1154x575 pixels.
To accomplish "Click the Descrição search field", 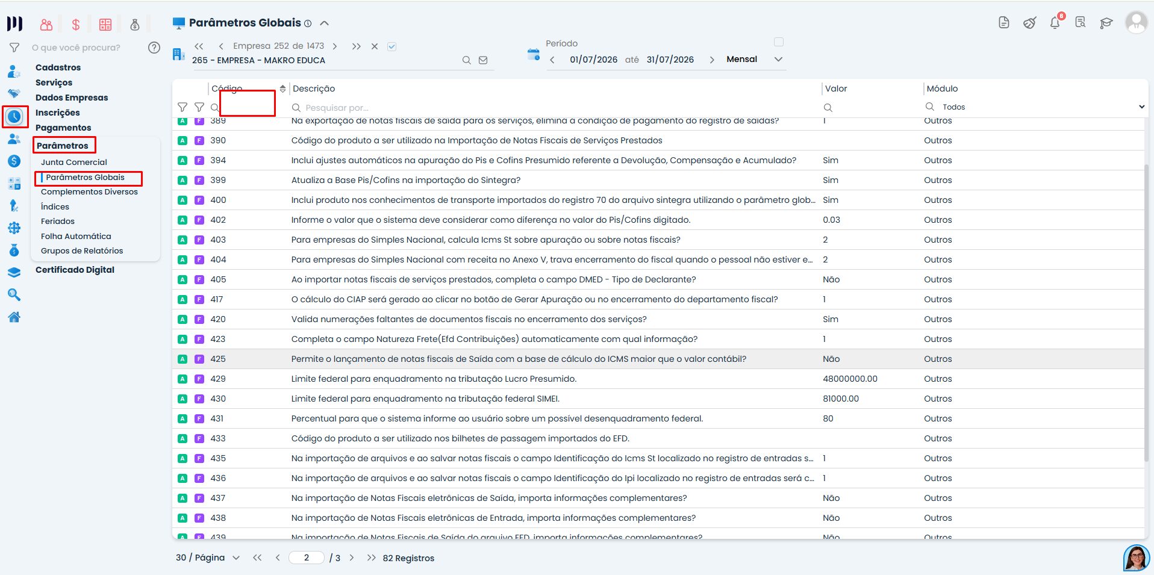I will [554, 108].
